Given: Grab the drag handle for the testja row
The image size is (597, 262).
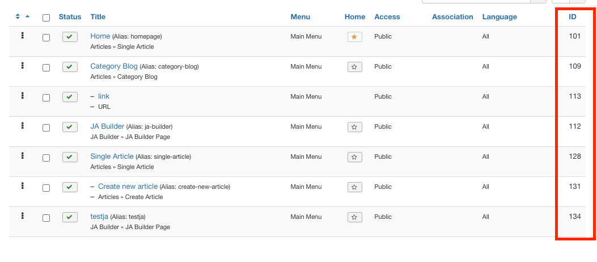Looking at the screenshot, I should pos(22,215).
